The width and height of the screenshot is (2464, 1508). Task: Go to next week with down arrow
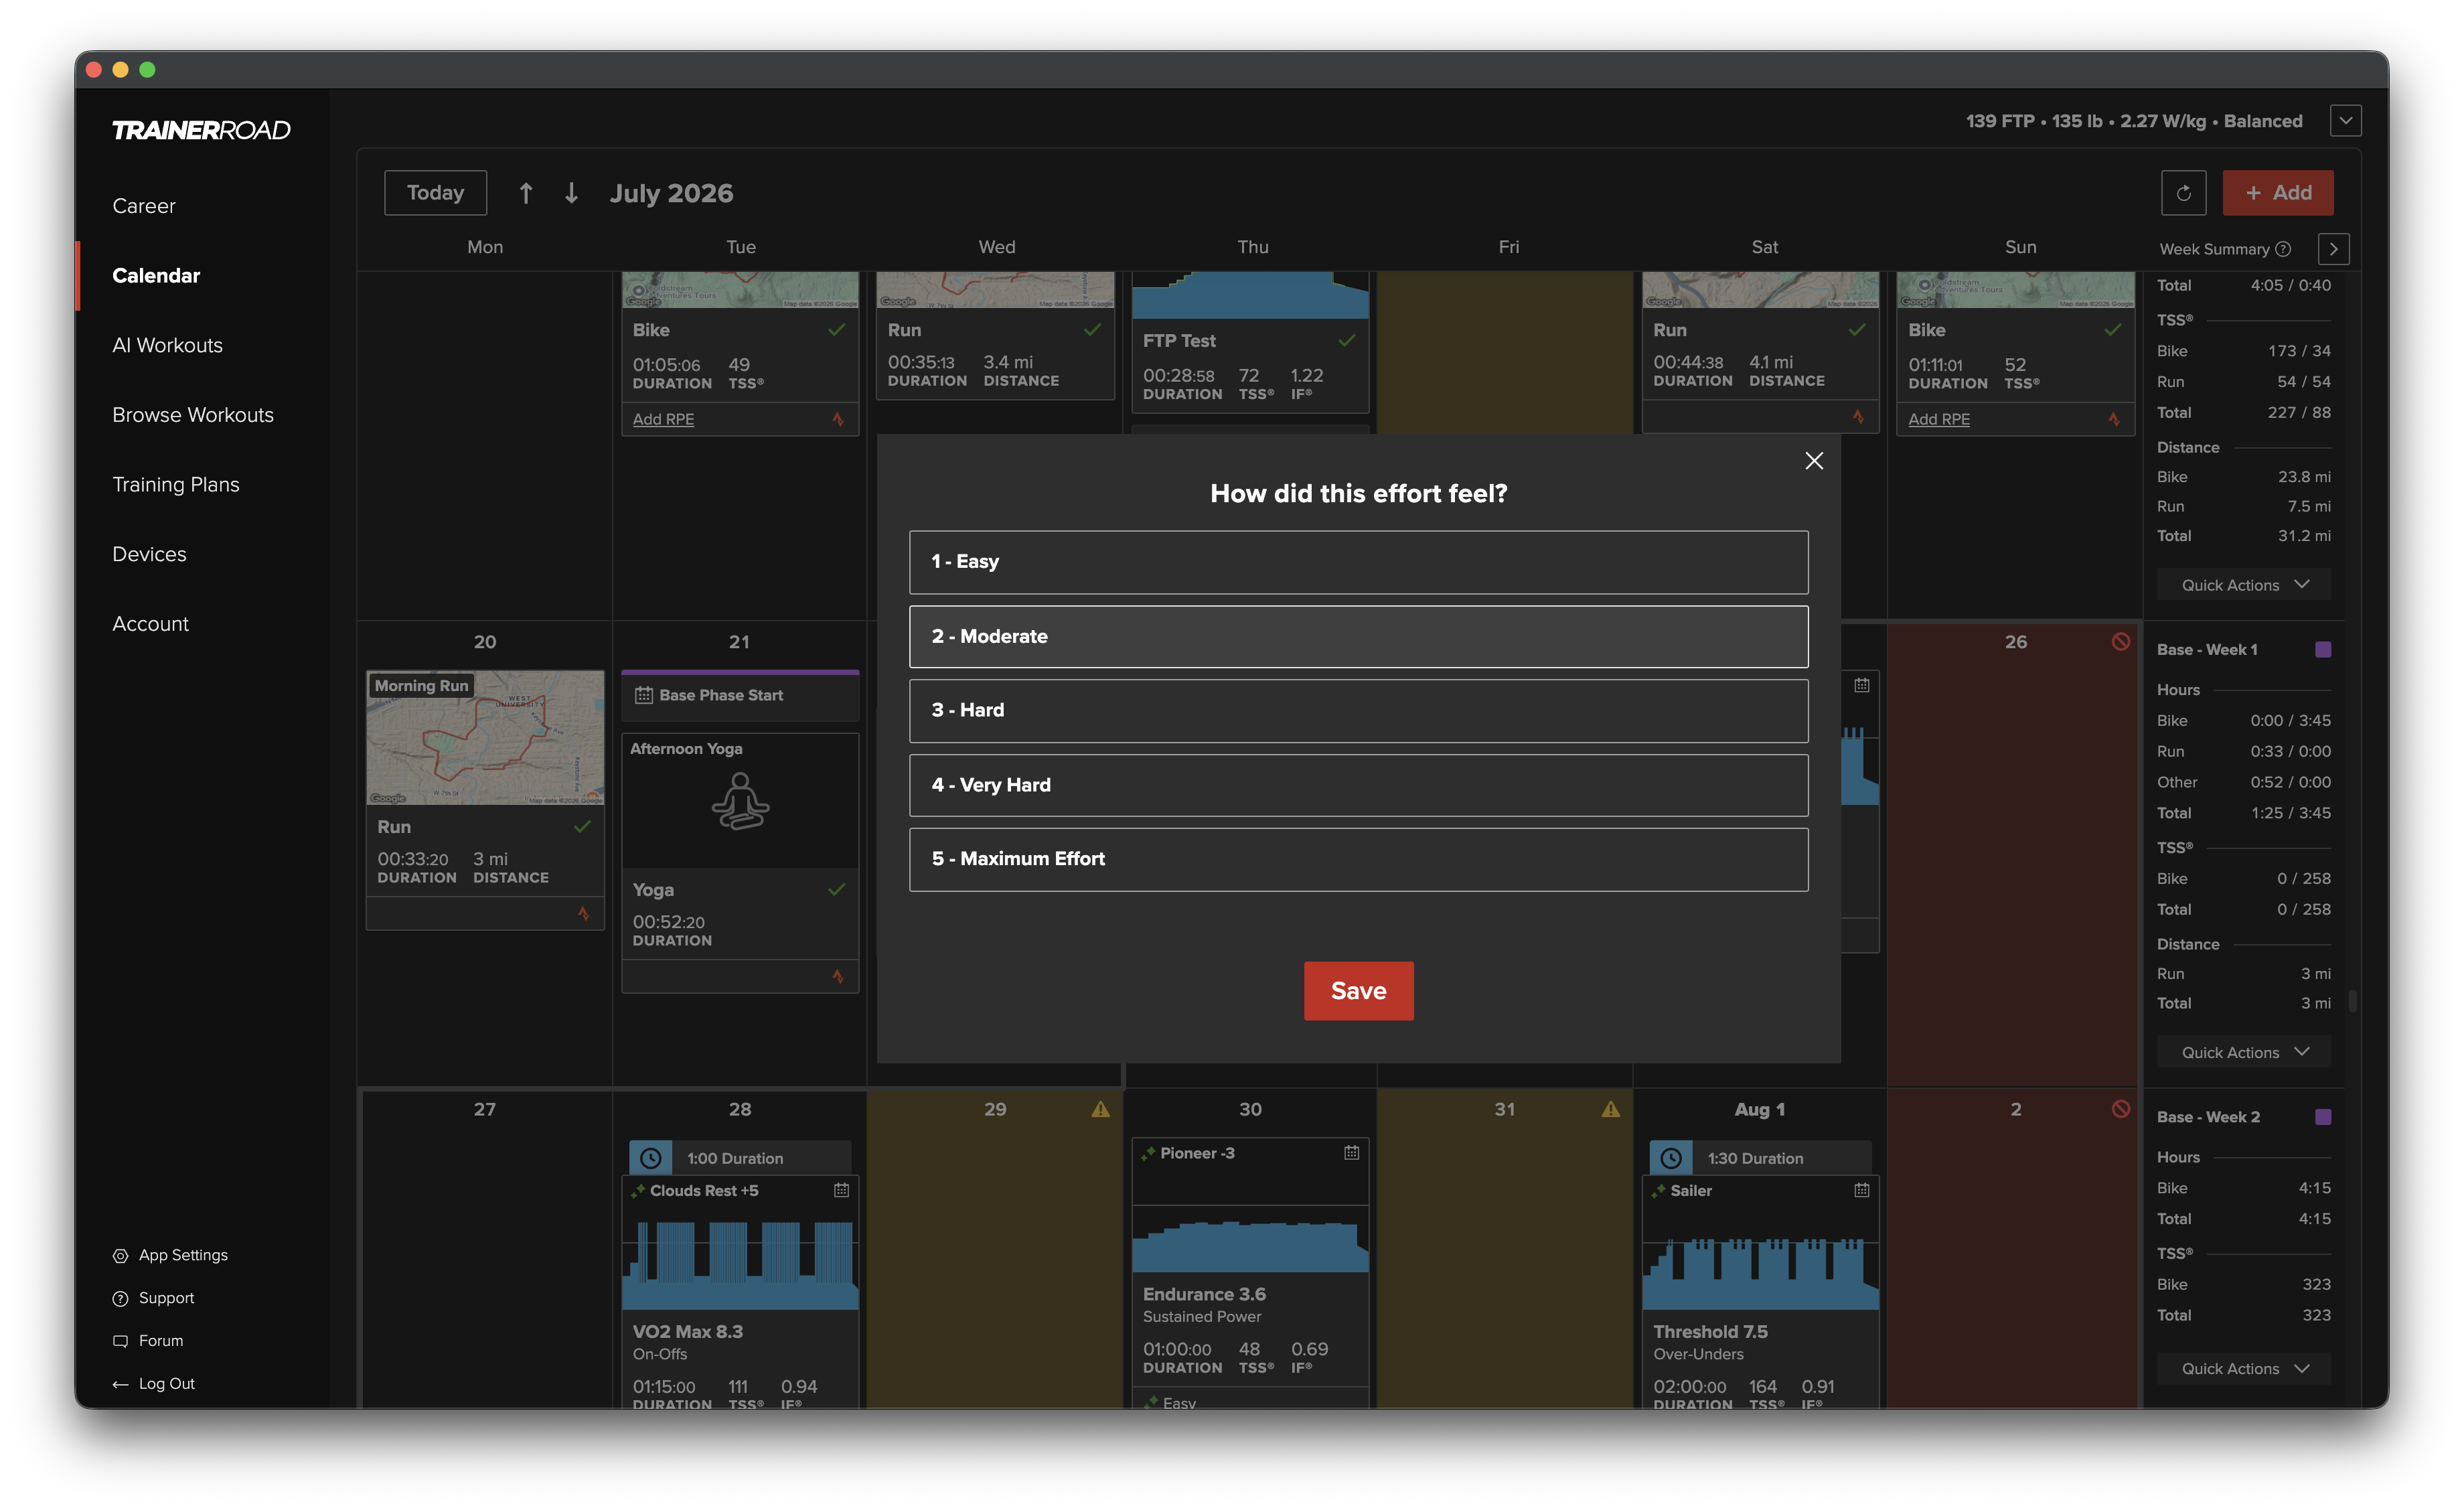(x=571, y=193)
